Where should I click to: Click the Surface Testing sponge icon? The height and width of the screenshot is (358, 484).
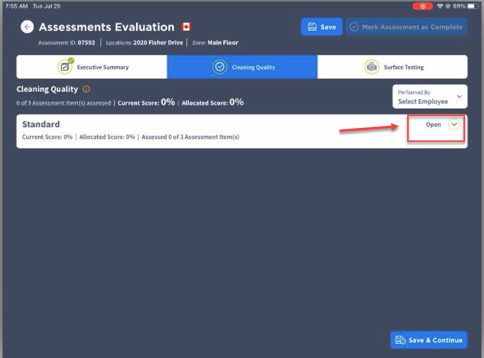[371, 67]
